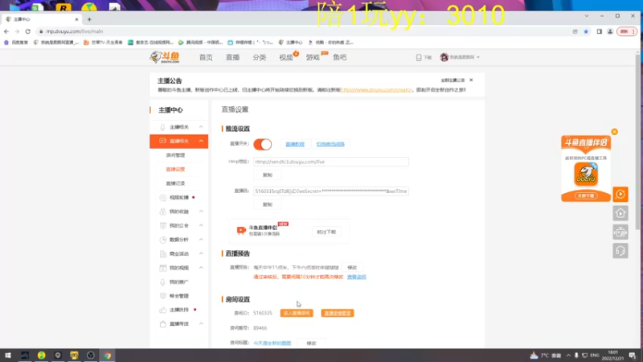
Task: Click the weather widget showing 7°C
Action: (546, 356)
